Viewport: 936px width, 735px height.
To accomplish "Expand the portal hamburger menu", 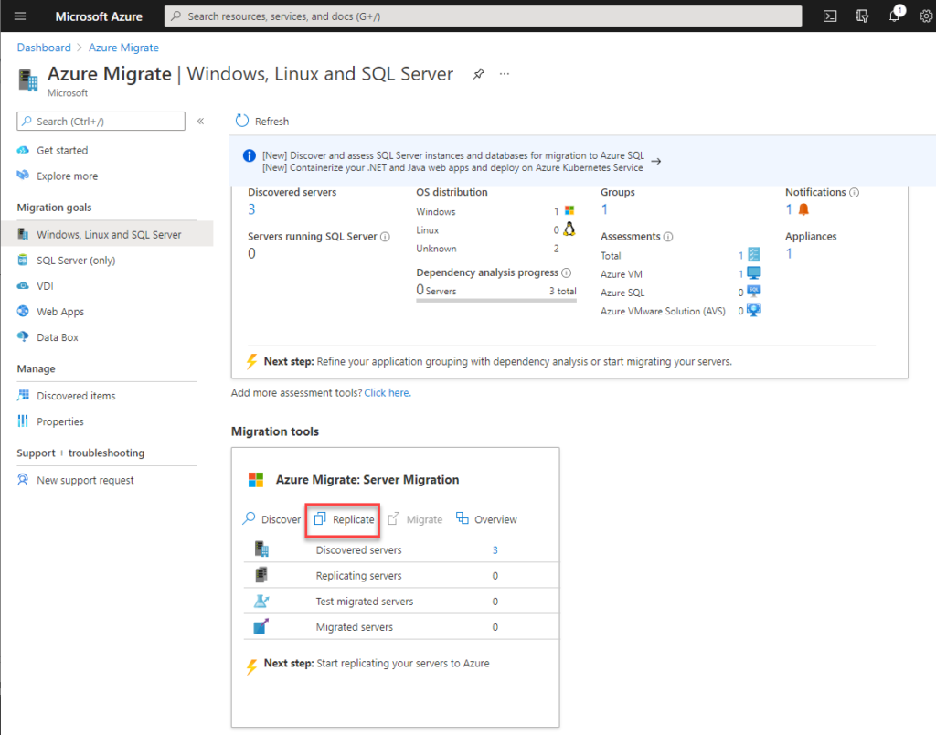I will point(19,16).
